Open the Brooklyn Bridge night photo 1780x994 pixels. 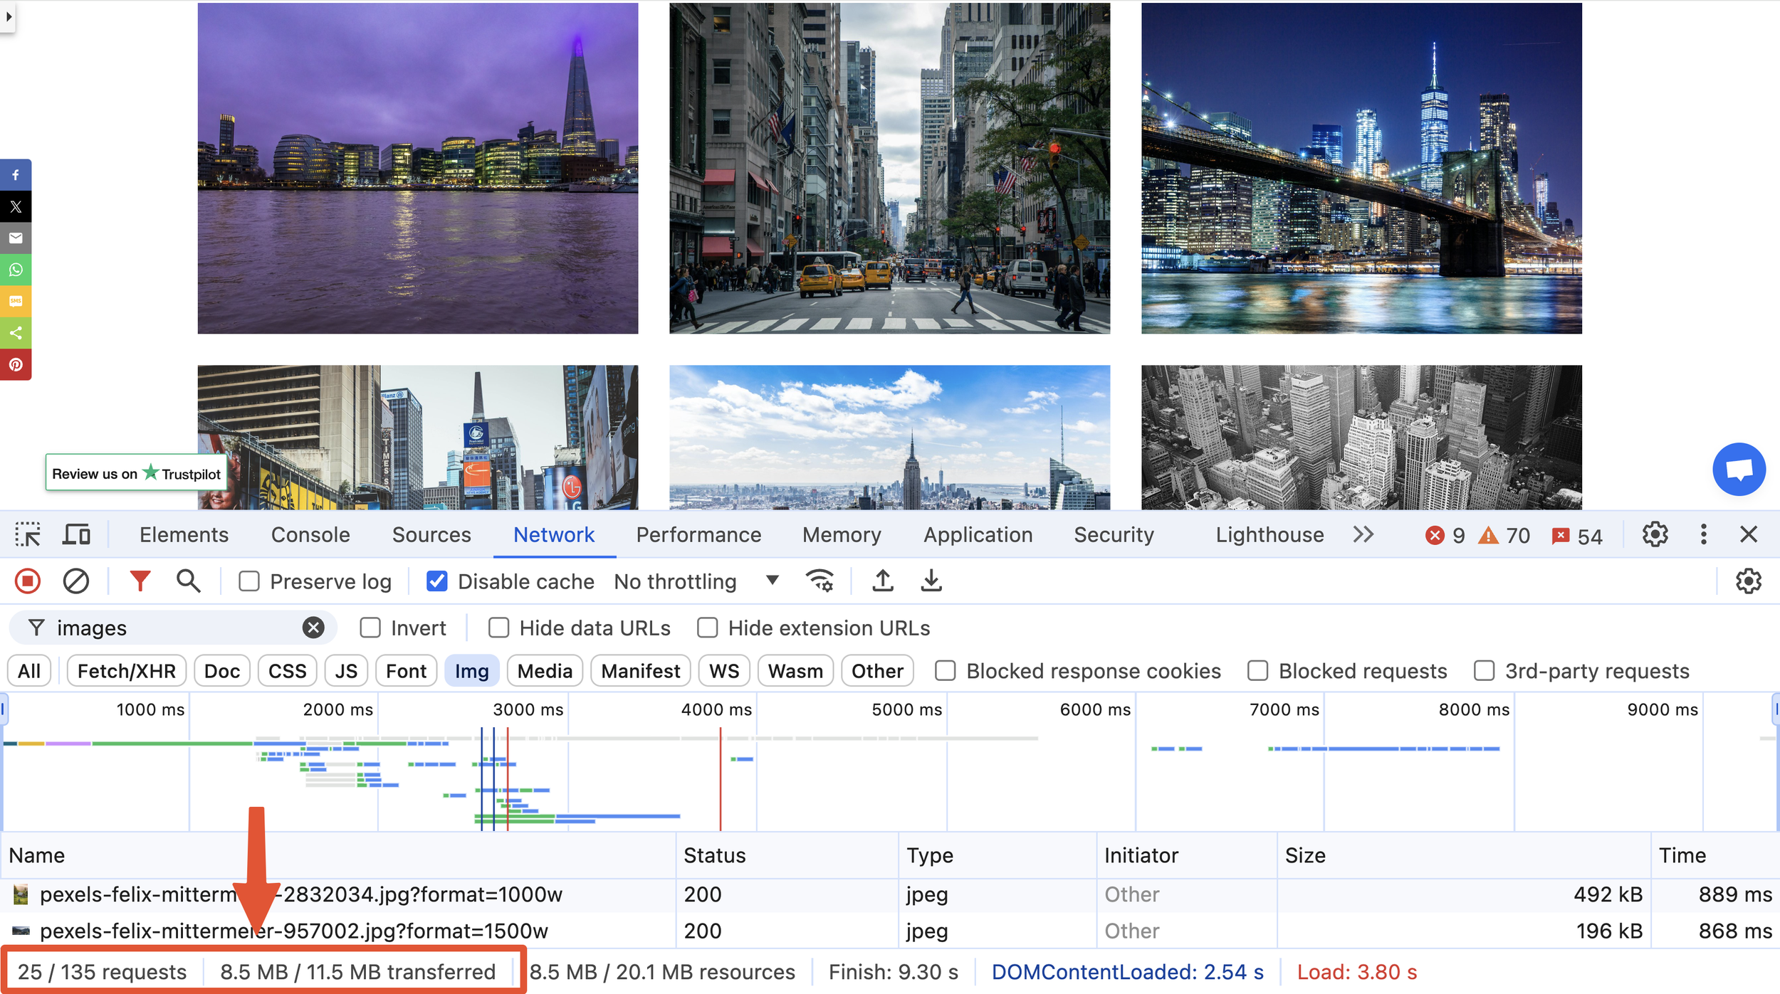[x=1361, y=168]
